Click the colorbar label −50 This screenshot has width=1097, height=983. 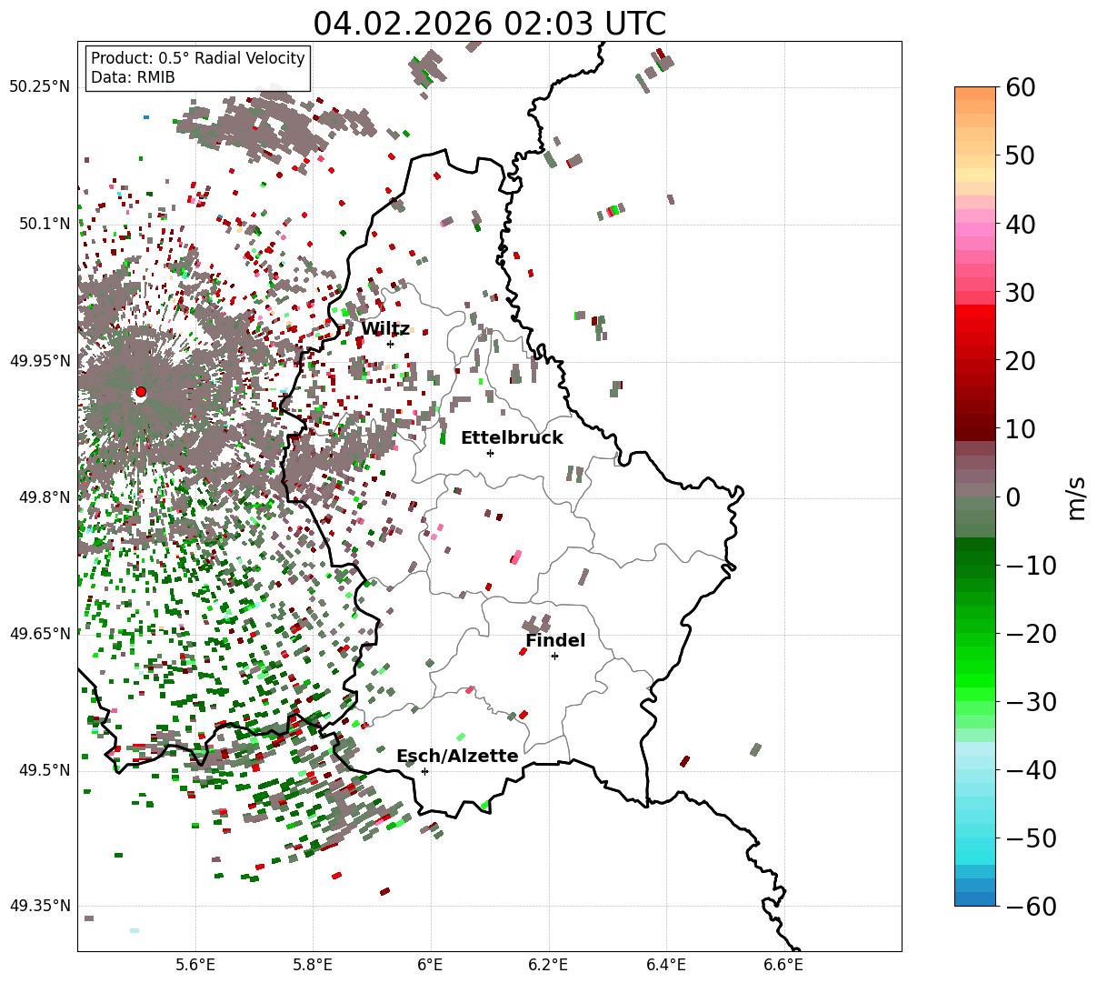tap(1031, 838)
